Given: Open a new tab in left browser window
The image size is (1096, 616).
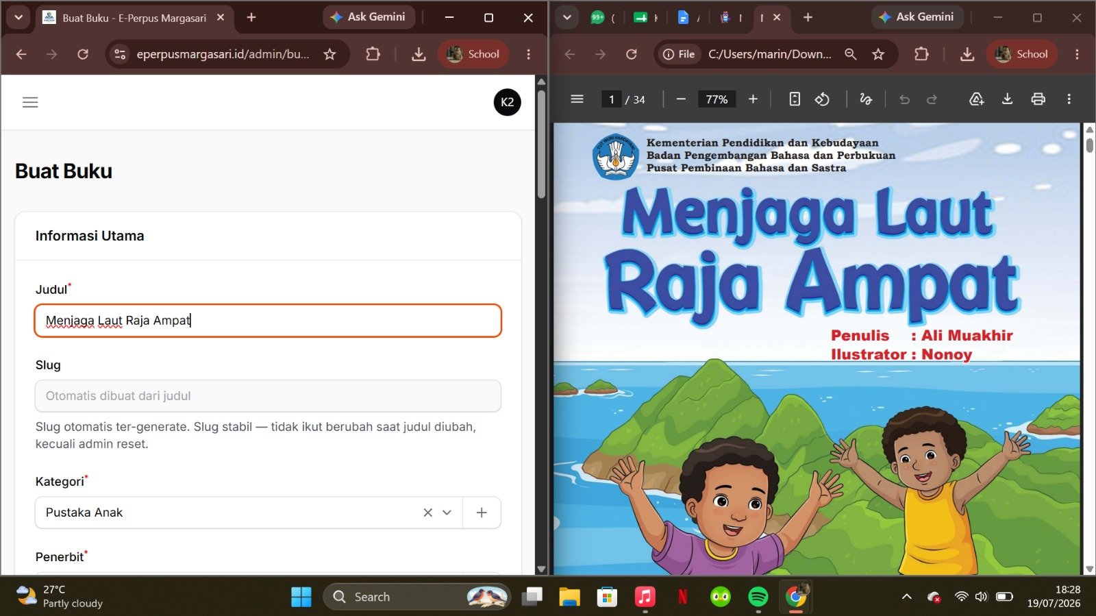Looking at the screenshot, I should (x=251, y=18).
